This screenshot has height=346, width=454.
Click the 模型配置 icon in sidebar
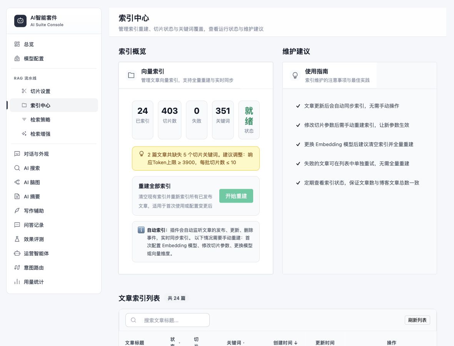coord(17,58)
